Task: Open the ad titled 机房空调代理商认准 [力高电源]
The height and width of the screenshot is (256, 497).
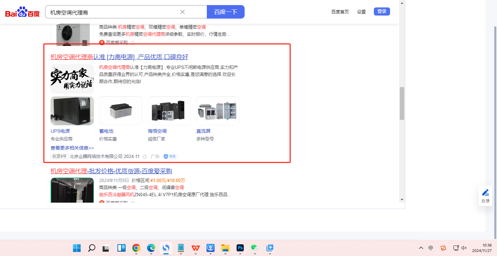Action: pyautogui.click(x=119, y=57)
